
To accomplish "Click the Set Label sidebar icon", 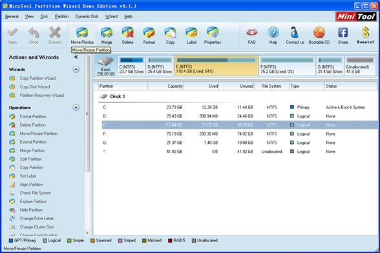I will [12, 176].
